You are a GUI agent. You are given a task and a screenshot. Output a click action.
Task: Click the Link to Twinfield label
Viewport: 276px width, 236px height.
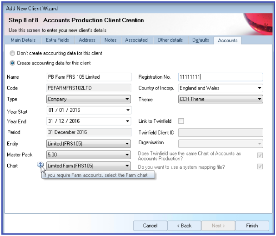click(155, 121)
